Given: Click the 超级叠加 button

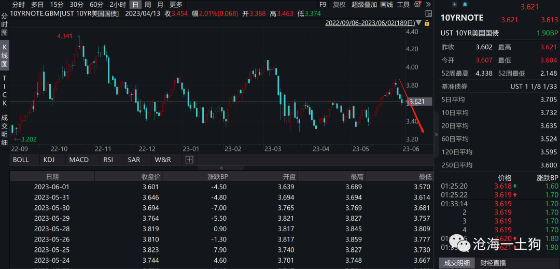Looking at the screenshot, I should pyautogui.click(x=364, y=5).
